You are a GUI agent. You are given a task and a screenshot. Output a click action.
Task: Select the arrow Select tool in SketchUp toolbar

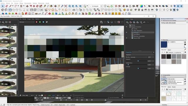coord(3,6)
